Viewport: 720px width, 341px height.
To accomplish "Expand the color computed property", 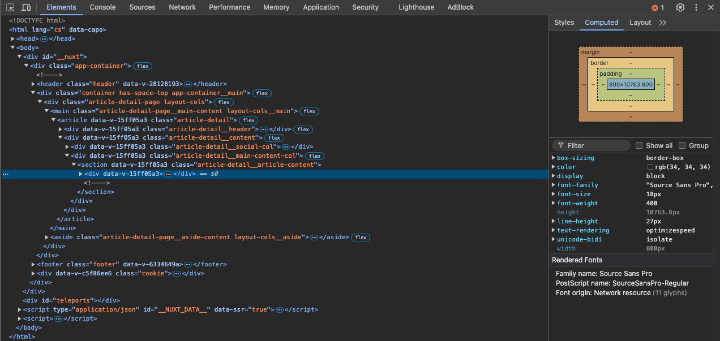I will point(554,167).
